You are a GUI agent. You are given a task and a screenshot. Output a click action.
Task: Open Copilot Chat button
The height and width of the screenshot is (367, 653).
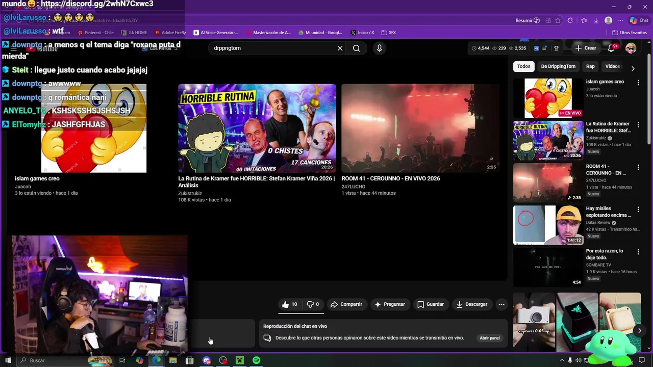point(639,20)
